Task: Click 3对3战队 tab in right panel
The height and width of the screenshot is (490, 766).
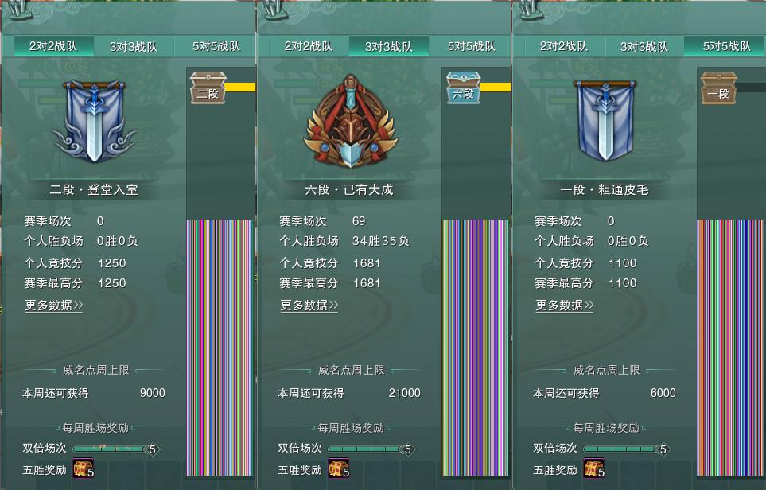Action: 644,47
